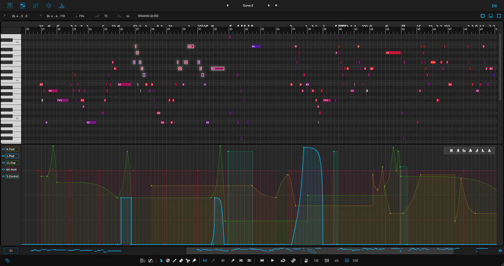Open the Curve 2 dropdown arrow
The image size is (504, 266).
coord(276,6)
